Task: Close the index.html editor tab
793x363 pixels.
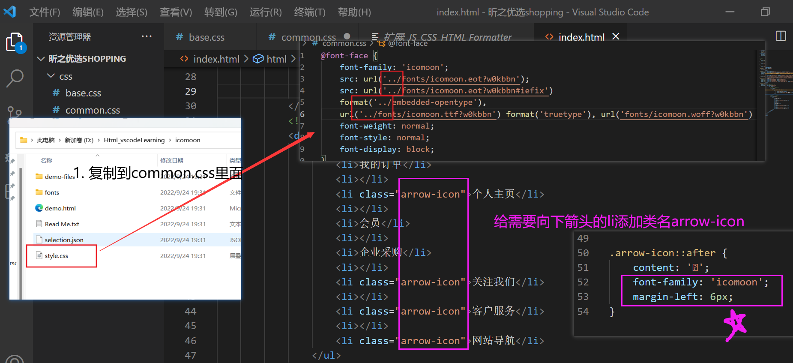Action: tap(616, 36)
